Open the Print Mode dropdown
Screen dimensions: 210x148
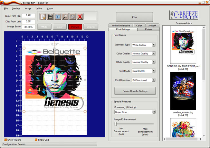tap(154, 71)
